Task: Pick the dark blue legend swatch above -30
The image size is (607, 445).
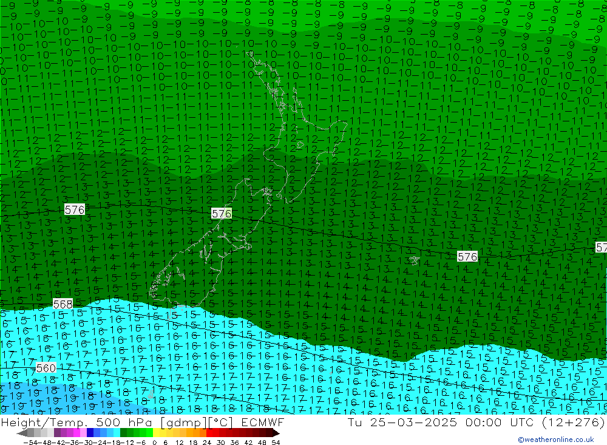Action: tap(90, 433)
